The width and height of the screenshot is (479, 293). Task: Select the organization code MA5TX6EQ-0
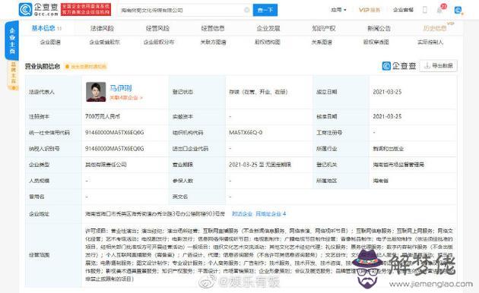coord(246,133)
